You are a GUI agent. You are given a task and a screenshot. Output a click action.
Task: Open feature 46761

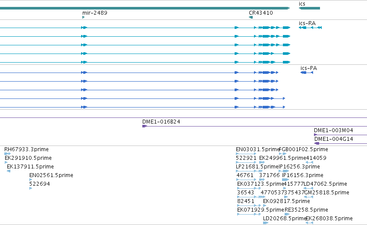click(x=245, y=175)
